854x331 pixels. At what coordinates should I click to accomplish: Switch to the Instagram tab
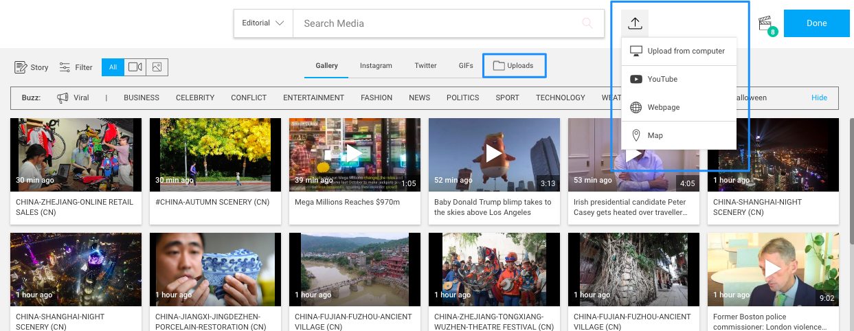tap(376, 66)
